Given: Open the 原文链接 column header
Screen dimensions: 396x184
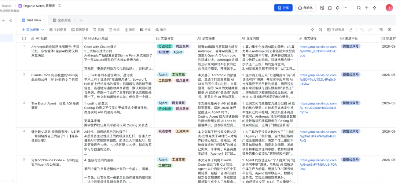Looking at the screenshot, I should point(319,38).
